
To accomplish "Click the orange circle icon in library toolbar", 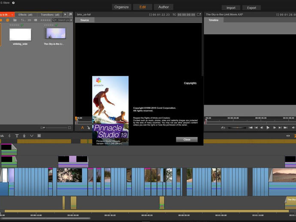I will click(8, 20).
